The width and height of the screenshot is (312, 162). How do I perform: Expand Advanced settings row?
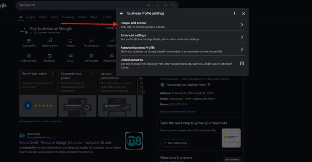[x=242, y=37]
